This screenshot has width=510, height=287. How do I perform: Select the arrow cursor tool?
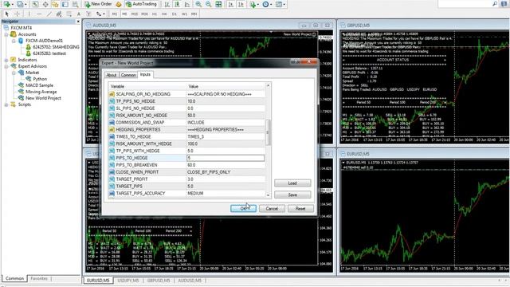(x=7, y=14)
